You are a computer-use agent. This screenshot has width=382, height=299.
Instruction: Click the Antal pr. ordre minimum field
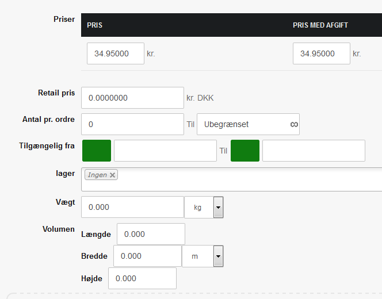132,124
